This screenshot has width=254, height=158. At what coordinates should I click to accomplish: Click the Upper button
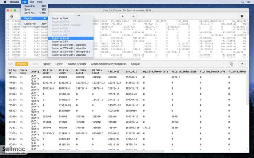[47, 64]
